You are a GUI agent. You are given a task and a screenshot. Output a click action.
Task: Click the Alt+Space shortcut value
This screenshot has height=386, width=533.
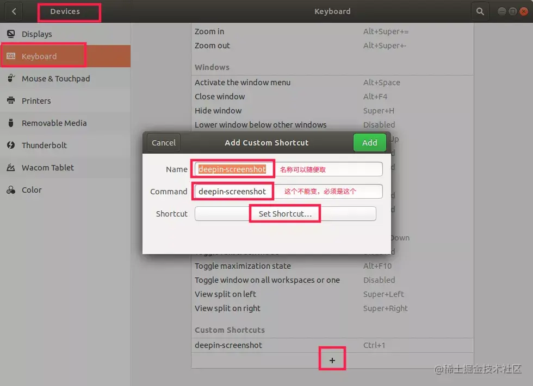381,83
